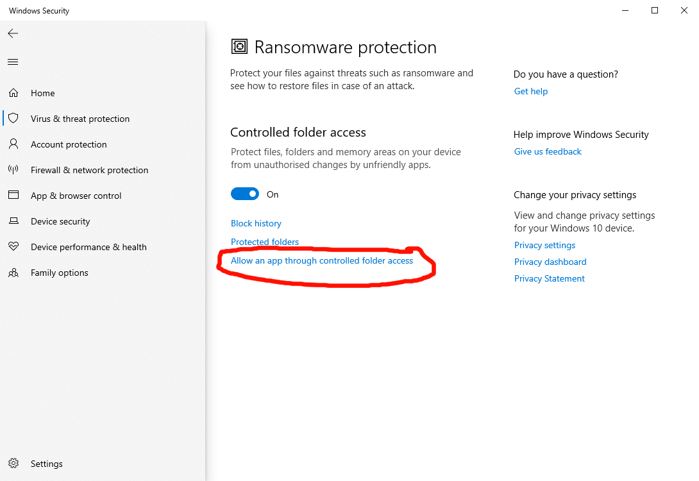The image size is (699, 481).
Task: Click Give us feedback link
Action: click(548, 151)
